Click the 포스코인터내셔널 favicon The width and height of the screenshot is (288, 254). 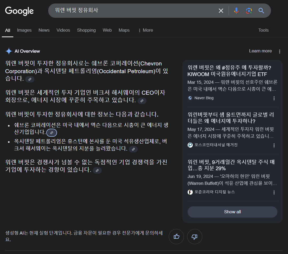[190, 145]
